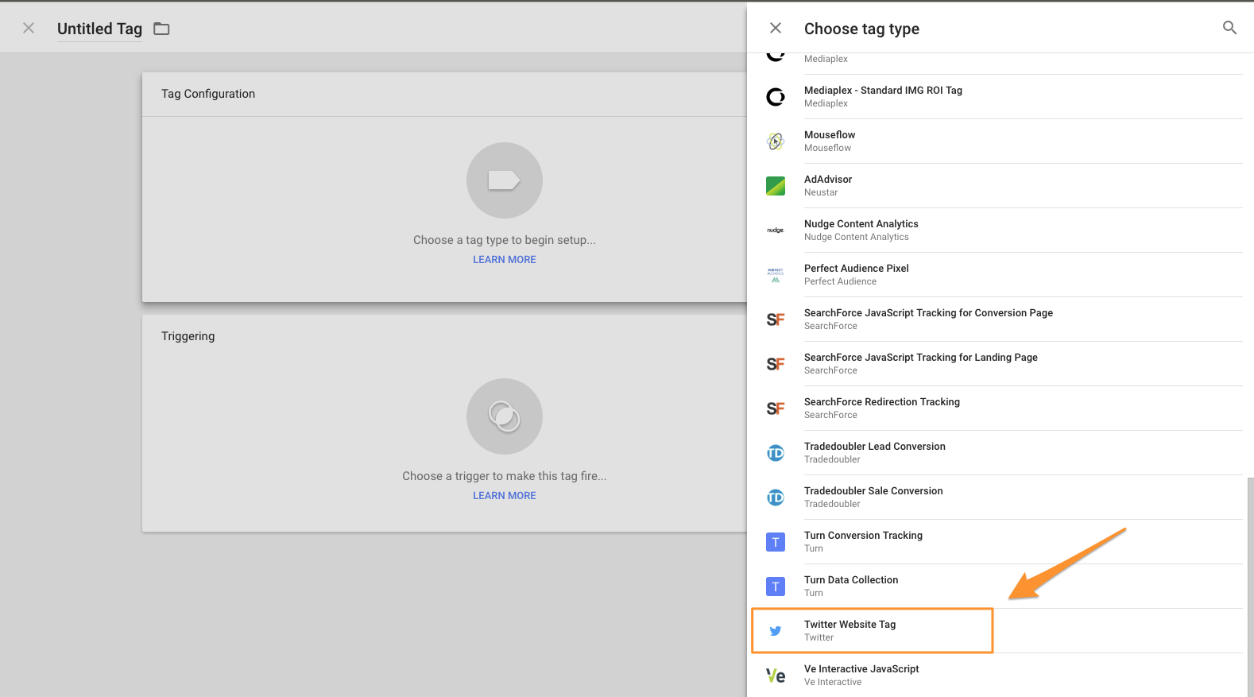The width and height of the screenshot is (1254, 697).
Task: Select SearchForce Tracking for Conversion Page
Action: tap(997, 319)
